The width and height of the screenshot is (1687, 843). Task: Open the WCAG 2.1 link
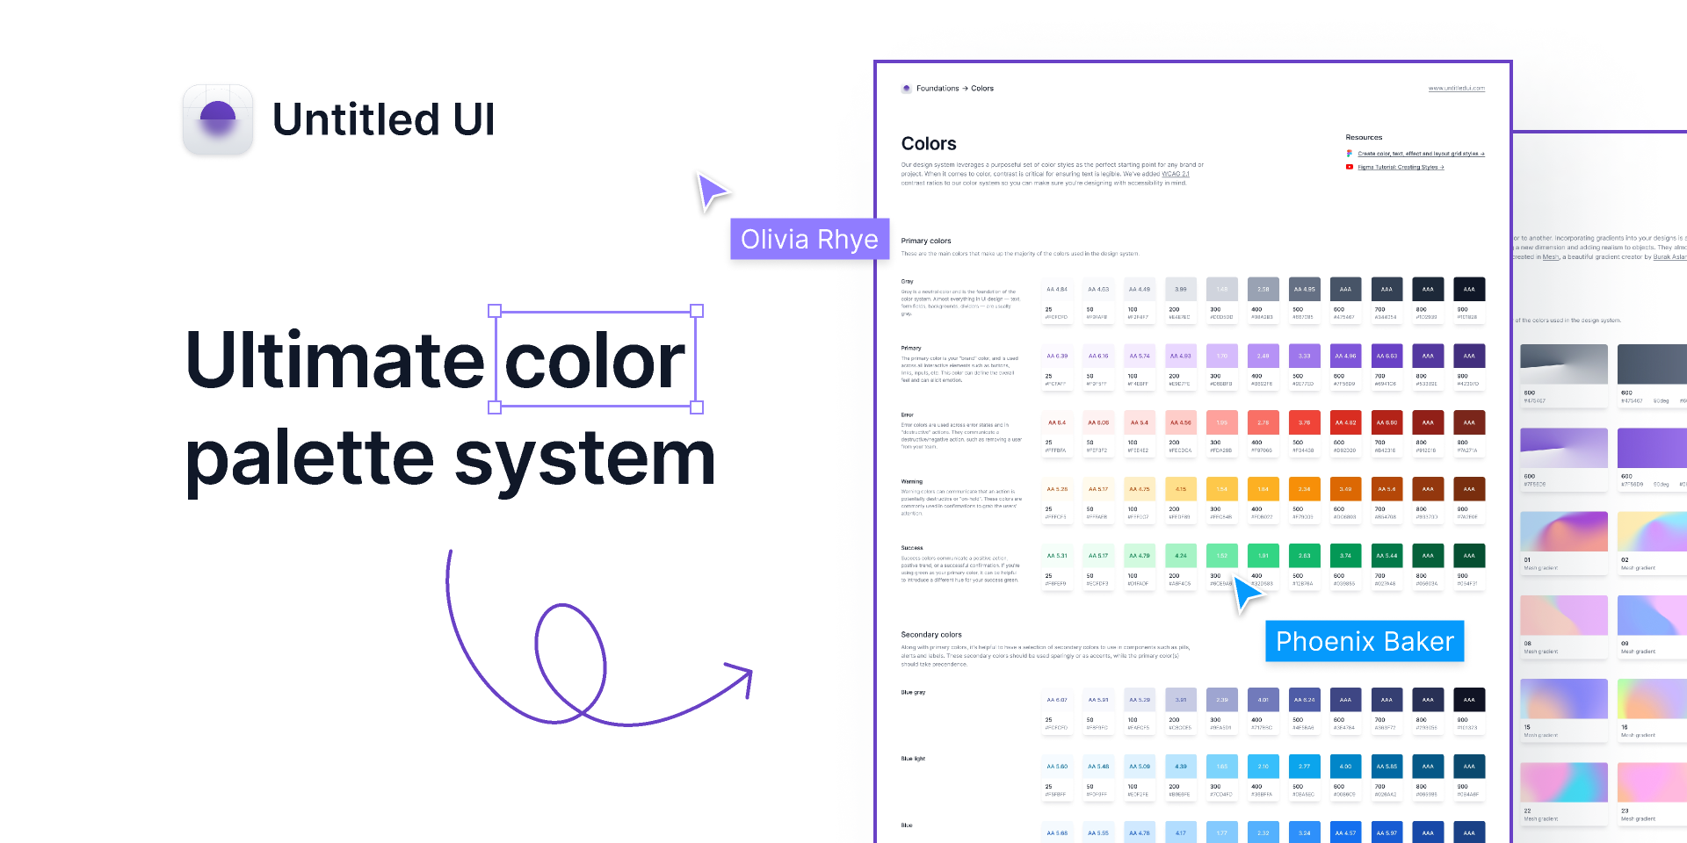pyautogui.click(x=1176, y=174)
